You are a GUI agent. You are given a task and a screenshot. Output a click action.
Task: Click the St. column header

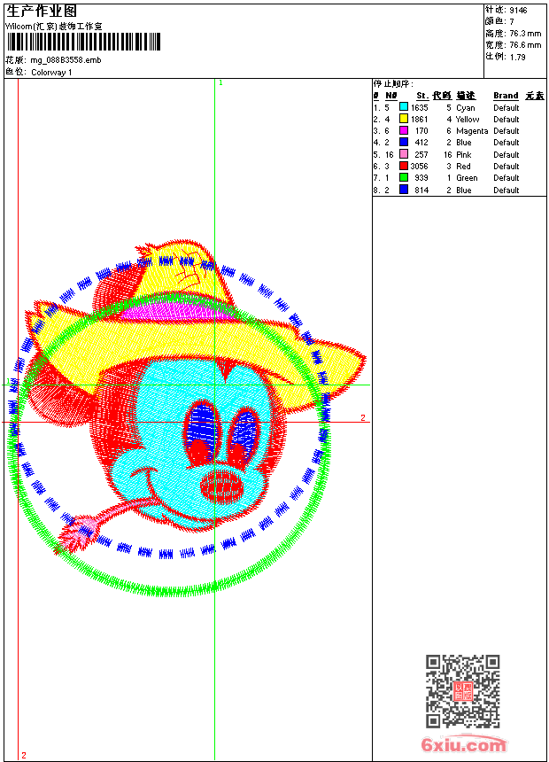tap(422, 96)
